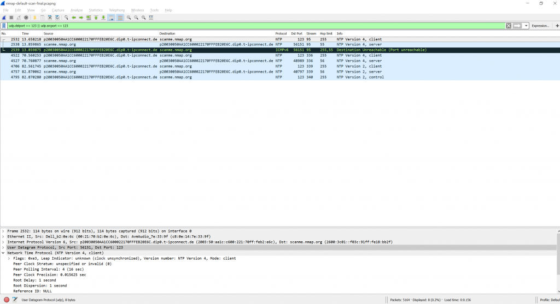560x304 pixels.
Task: Stop the running packet capture
Action: [11, 17]
